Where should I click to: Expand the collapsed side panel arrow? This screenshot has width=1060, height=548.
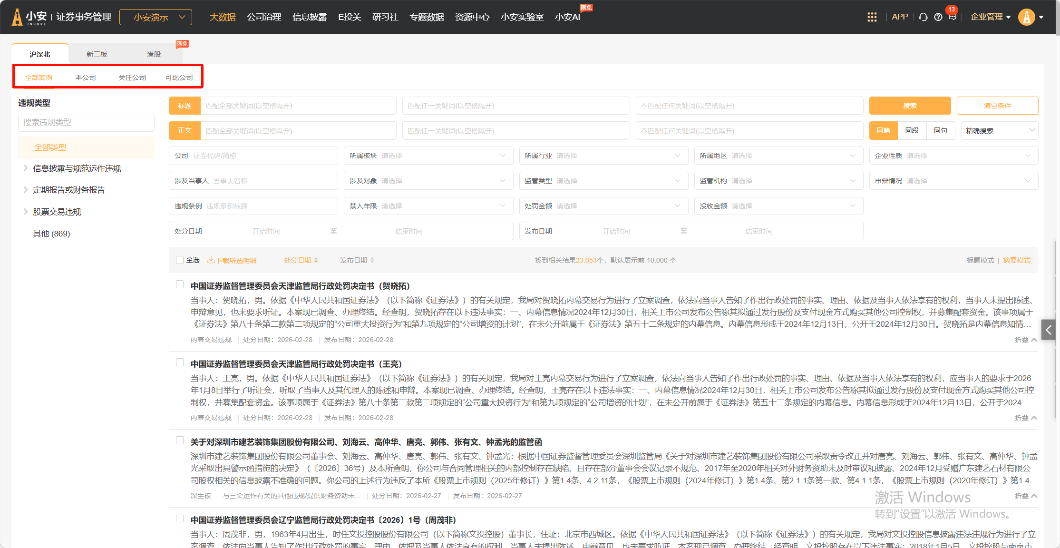tap(1048, 330)
